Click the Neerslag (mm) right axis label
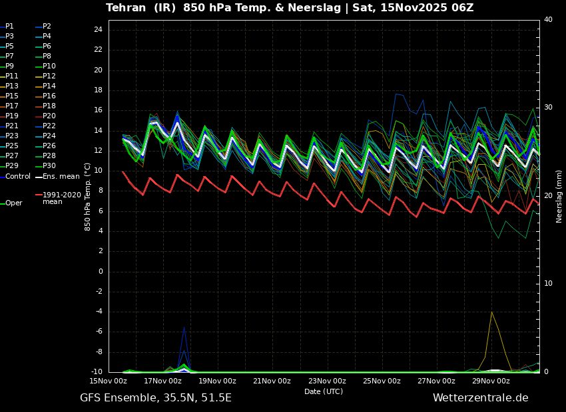 [559, 196]
